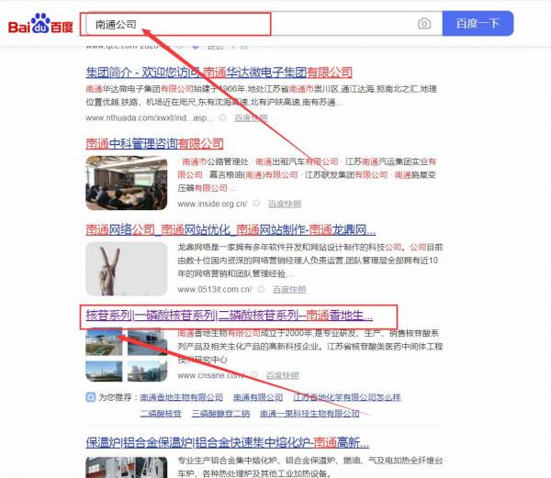551x478 pixels.
Task: Open the 南通中科管理咨询有限公司 result
Action: pos(154,143)
